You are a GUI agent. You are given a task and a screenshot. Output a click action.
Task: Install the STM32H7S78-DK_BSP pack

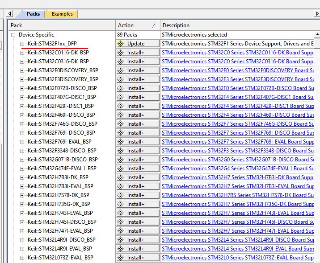138,195
